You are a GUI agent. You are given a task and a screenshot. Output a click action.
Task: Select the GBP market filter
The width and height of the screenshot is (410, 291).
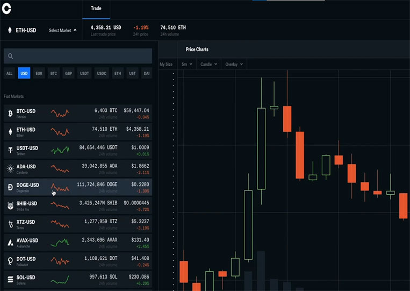coord(68,73)
